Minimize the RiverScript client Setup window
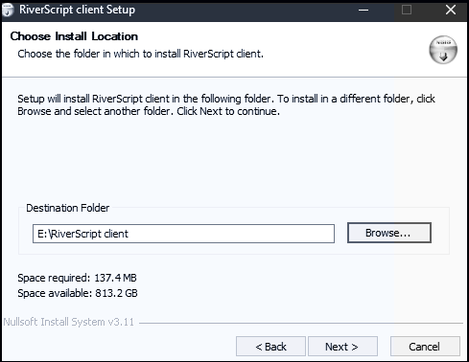Image resolution: width=469 pixels, height=362 pixels. point(363,10)
